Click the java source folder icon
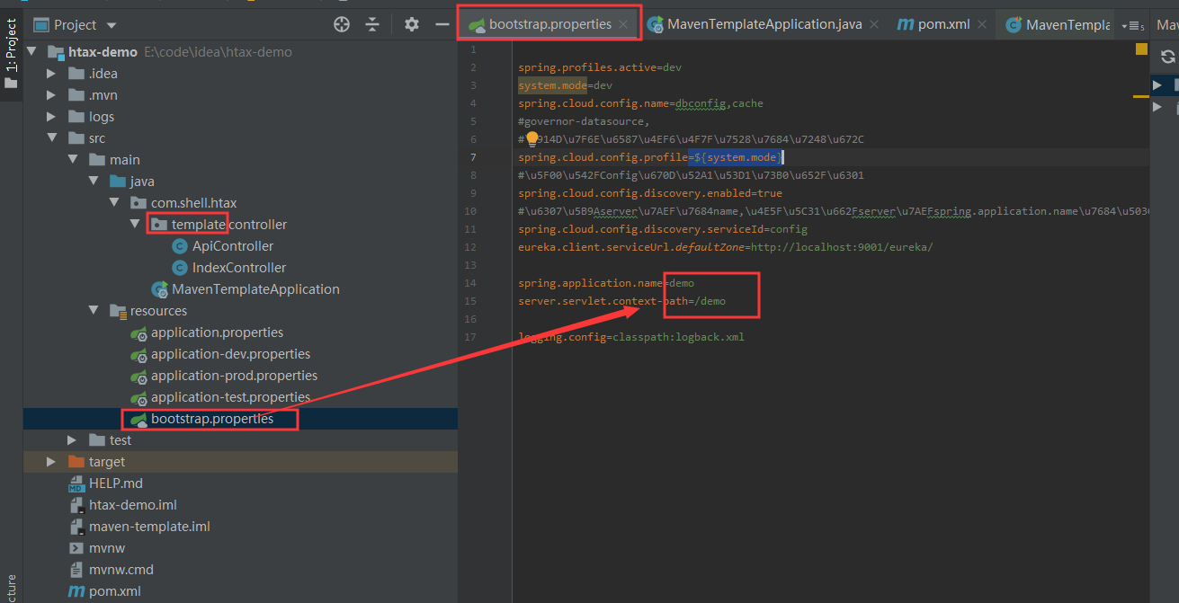Image resolution: width=1179 pixels, height=603 pixels. click(x=118, y=182)
